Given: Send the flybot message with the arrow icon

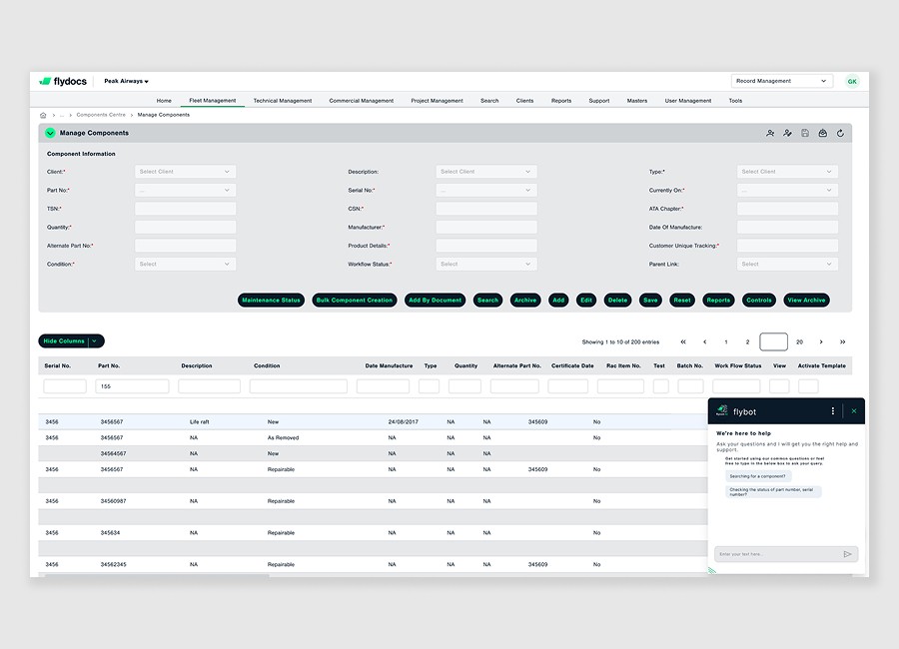Looking at the screenshot, I should point(847,554).
